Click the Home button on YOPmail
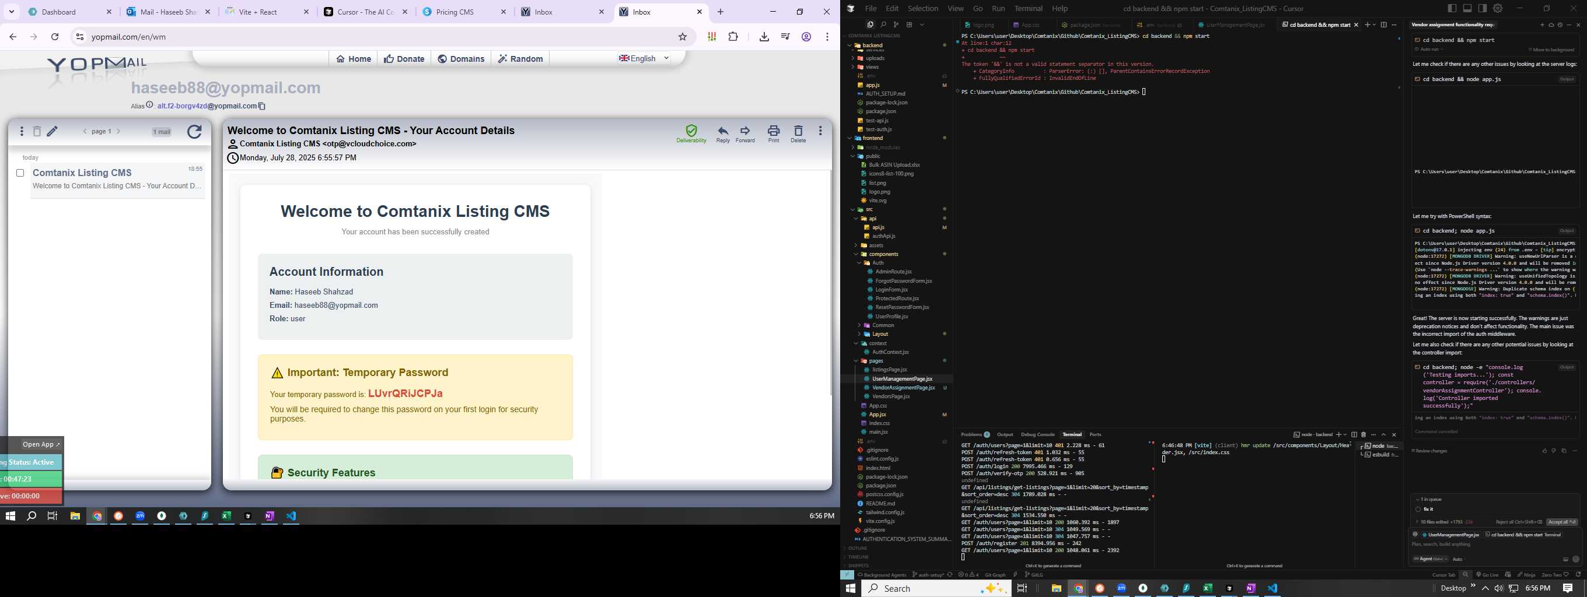 pos(354,58)
